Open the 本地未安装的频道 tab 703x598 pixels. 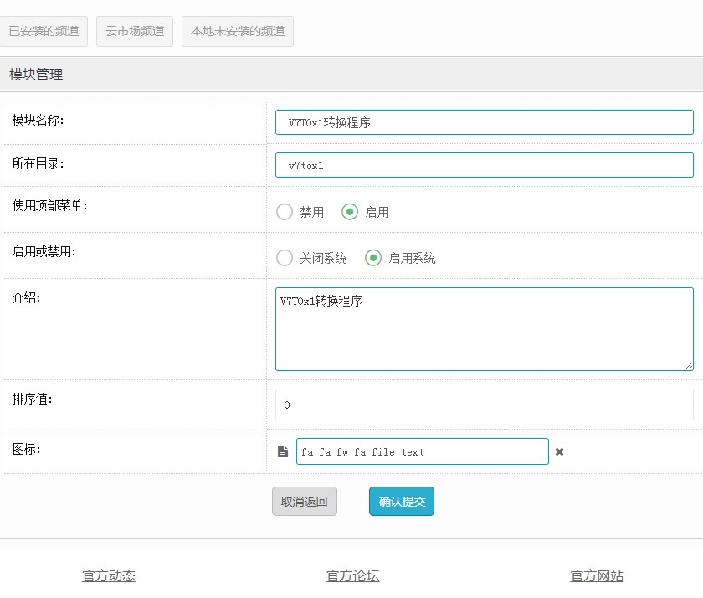point(238,31)
